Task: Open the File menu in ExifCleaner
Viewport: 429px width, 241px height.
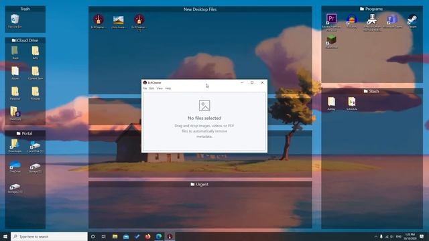Action: click(x=145, y=88)
